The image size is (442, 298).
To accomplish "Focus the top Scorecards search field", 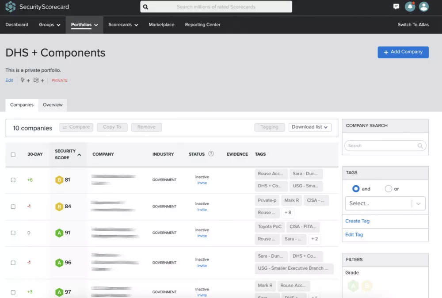I will [x=216, y=7].
